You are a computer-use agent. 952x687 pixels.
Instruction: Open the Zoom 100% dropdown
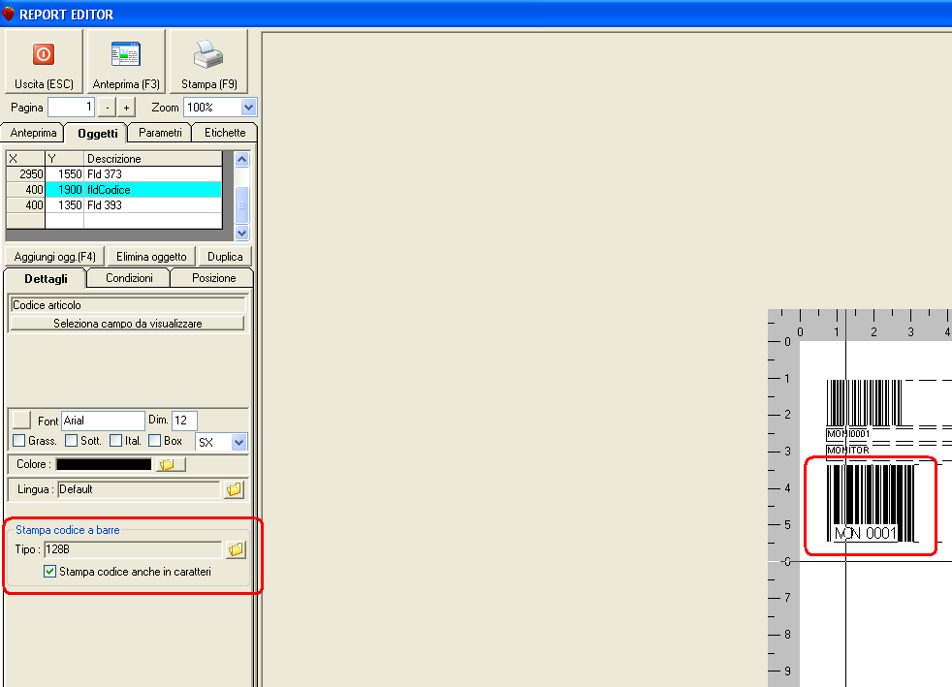(x=248, y=108)
